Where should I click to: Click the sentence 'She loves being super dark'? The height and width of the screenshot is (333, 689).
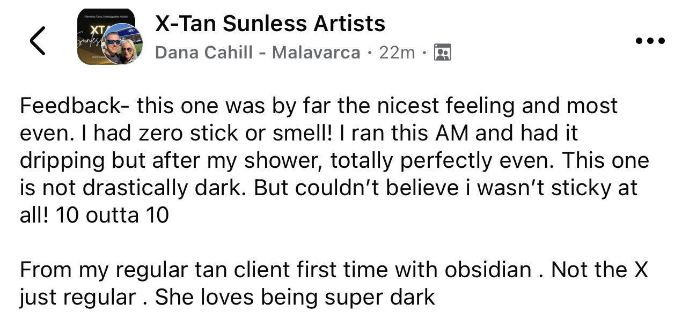pyautogui.click(x=295, y=298)
